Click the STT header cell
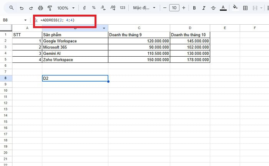This screenshot has height=166, width=269. coord(27,35)
